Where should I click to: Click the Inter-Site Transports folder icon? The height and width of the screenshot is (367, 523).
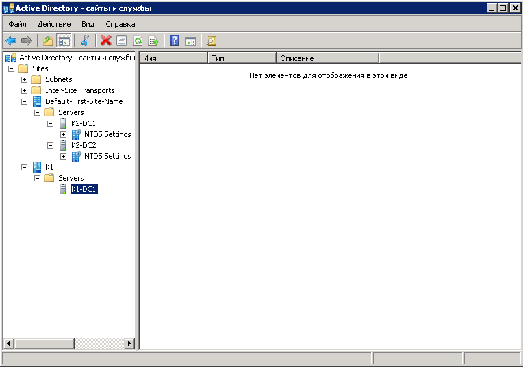click(37, 90)
